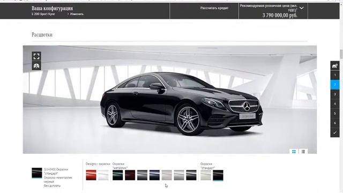Click the checkmark finish step icon
Image resolution: width=343 pixels, height=193 pixels.
[x=334, y=132]
